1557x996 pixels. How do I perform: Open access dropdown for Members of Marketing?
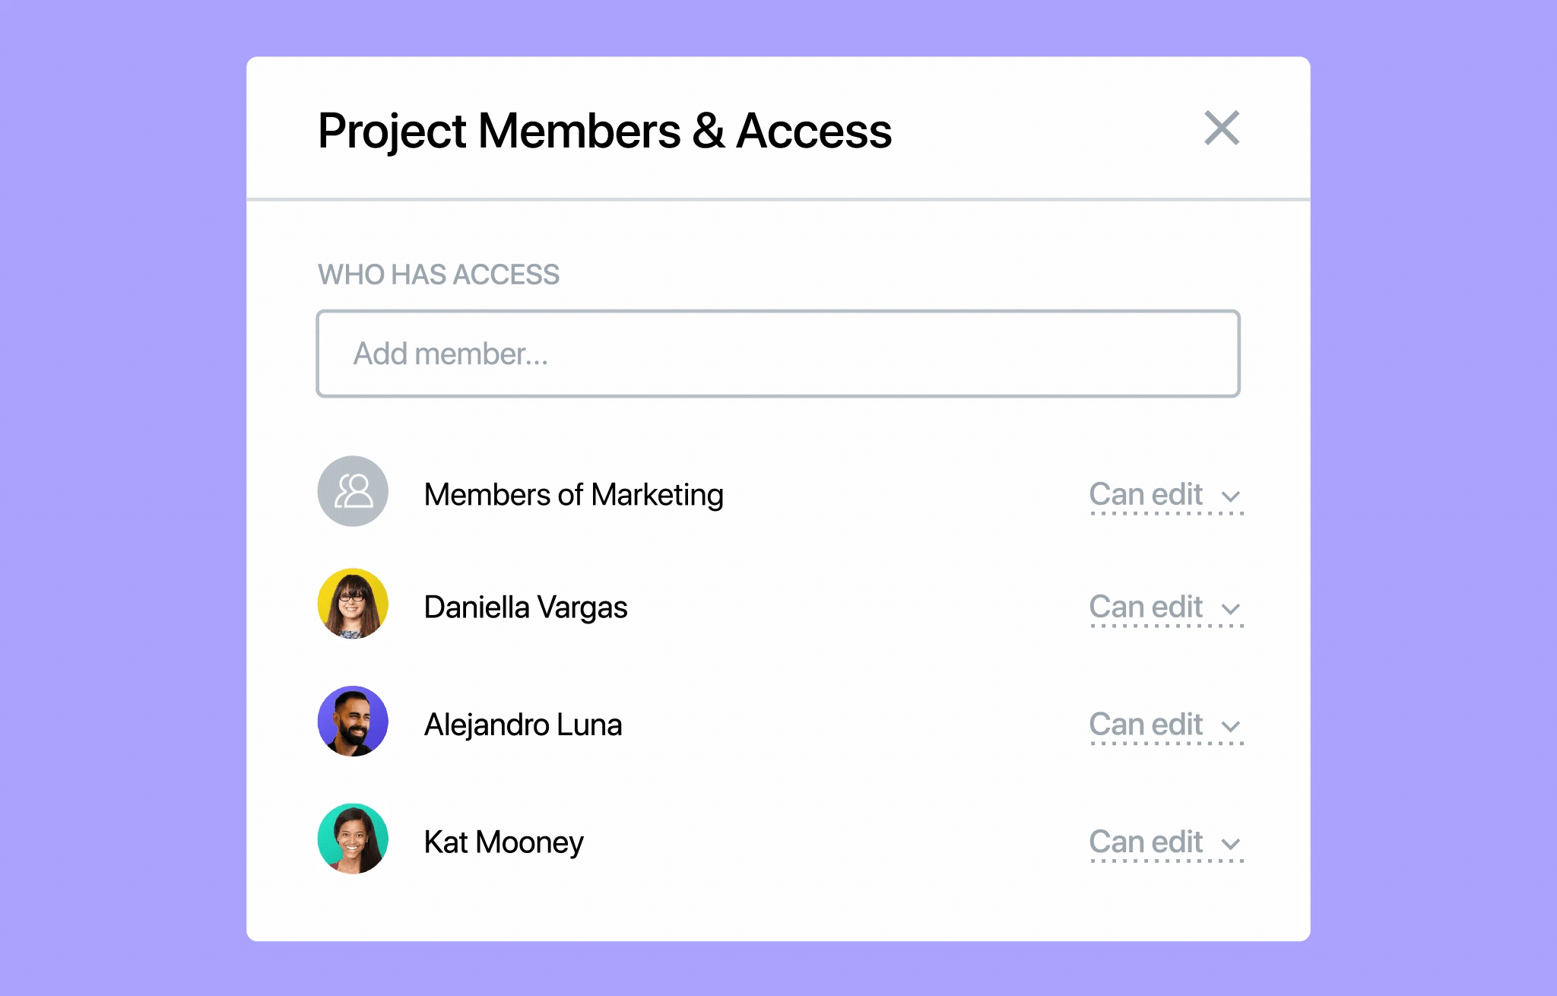1165,495
